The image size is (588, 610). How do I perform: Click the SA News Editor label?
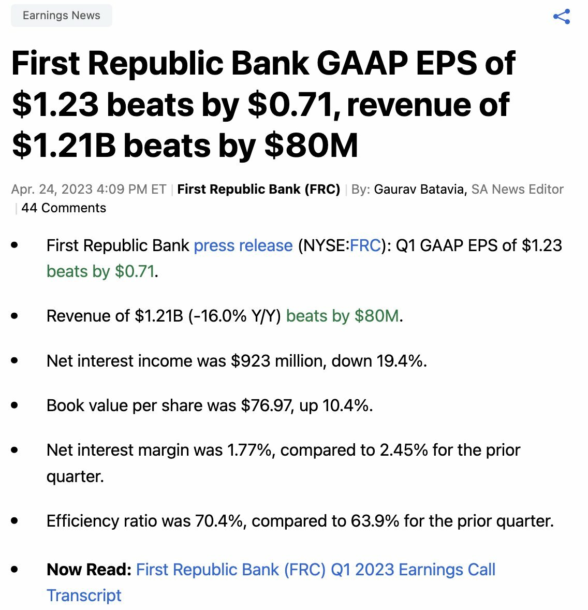pos(517,189)
